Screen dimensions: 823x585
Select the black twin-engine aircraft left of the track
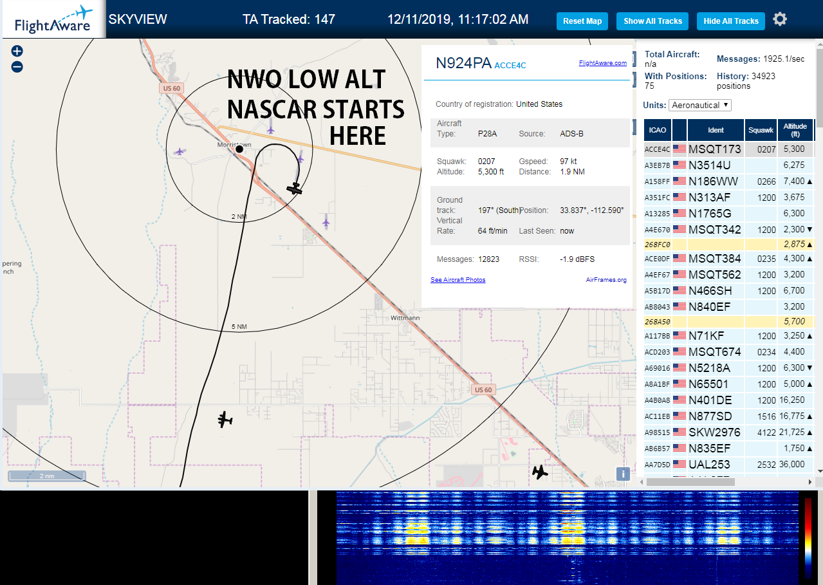pos(225,420)
